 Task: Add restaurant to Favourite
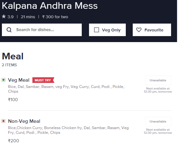click(x=152, y=30)
